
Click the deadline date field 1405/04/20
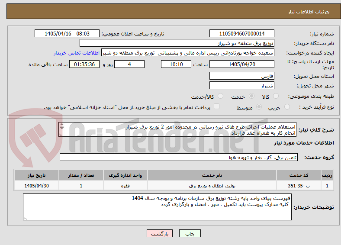[x=241, y=64]
